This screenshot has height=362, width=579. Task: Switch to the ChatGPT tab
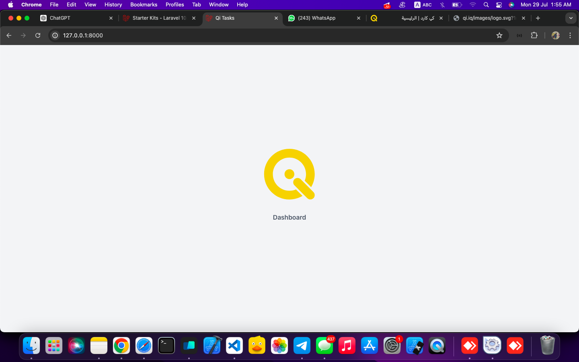click(76, 18)
